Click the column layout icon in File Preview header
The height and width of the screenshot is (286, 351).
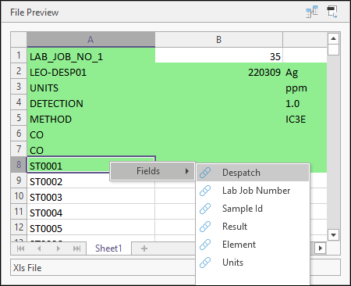(x=312, y=12)
